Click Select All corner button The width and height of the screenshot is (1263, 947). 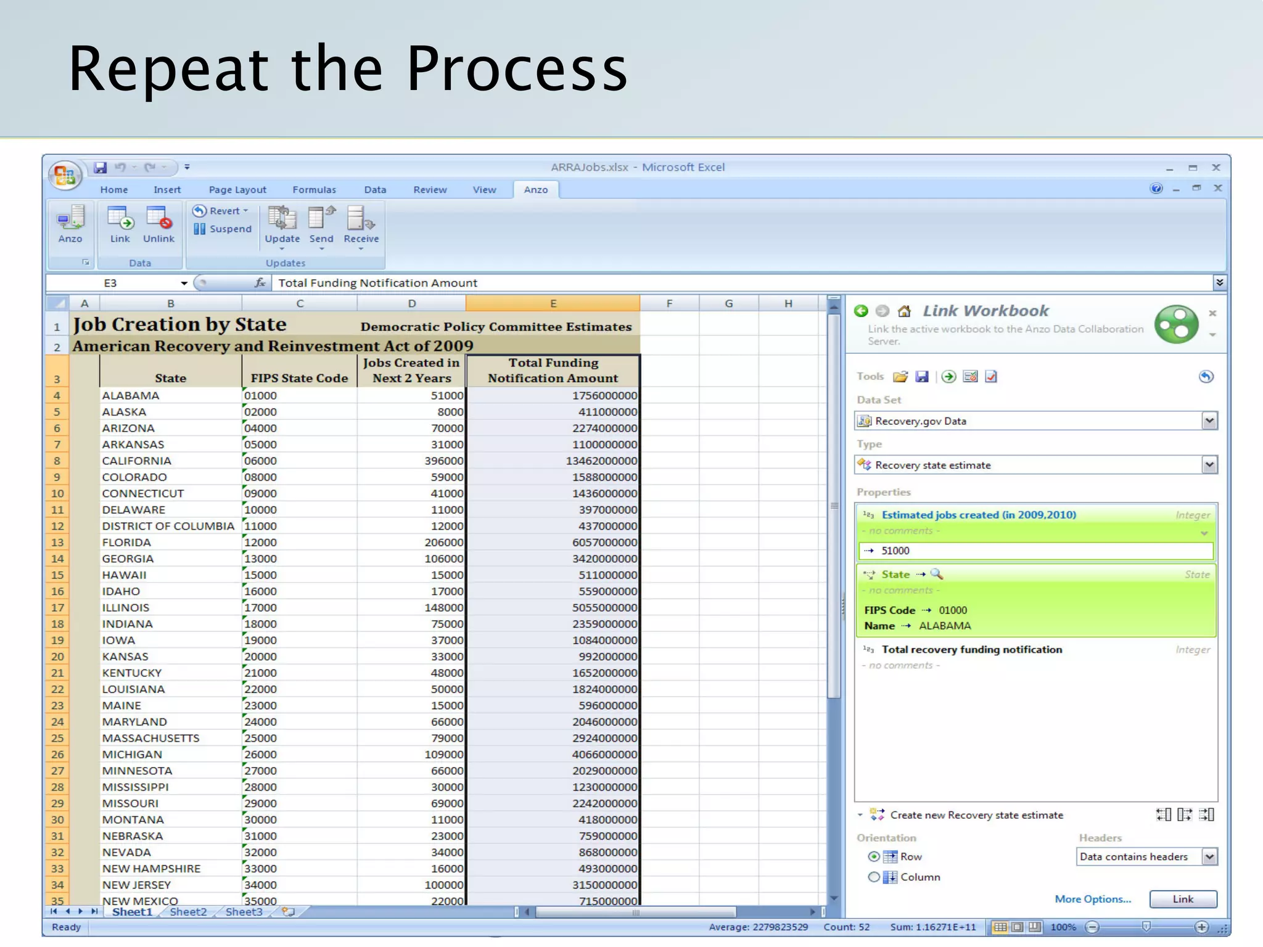57,303
